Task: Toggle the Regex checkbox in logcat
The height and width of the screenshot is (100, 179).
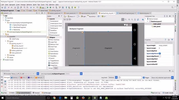Action: pos(144,77)
